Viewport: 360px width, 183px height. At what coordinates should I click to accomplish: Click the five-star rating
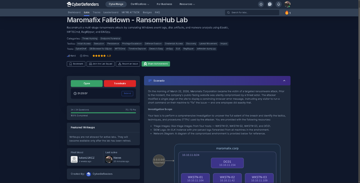[x=99, y=56]
